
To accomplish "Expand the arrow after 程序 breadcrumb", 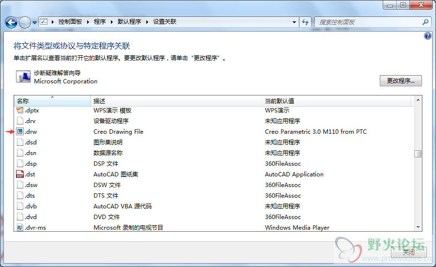I will pyautogui.click(x=111, y=22).
